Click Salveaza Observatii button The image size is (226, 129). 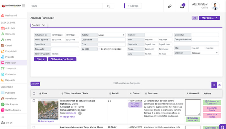click(x=193, y=119)
